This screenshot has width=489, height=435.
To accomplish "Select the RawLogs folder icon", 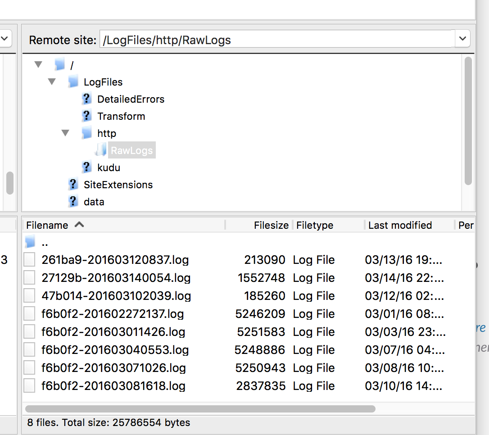I will coord(100,150).
